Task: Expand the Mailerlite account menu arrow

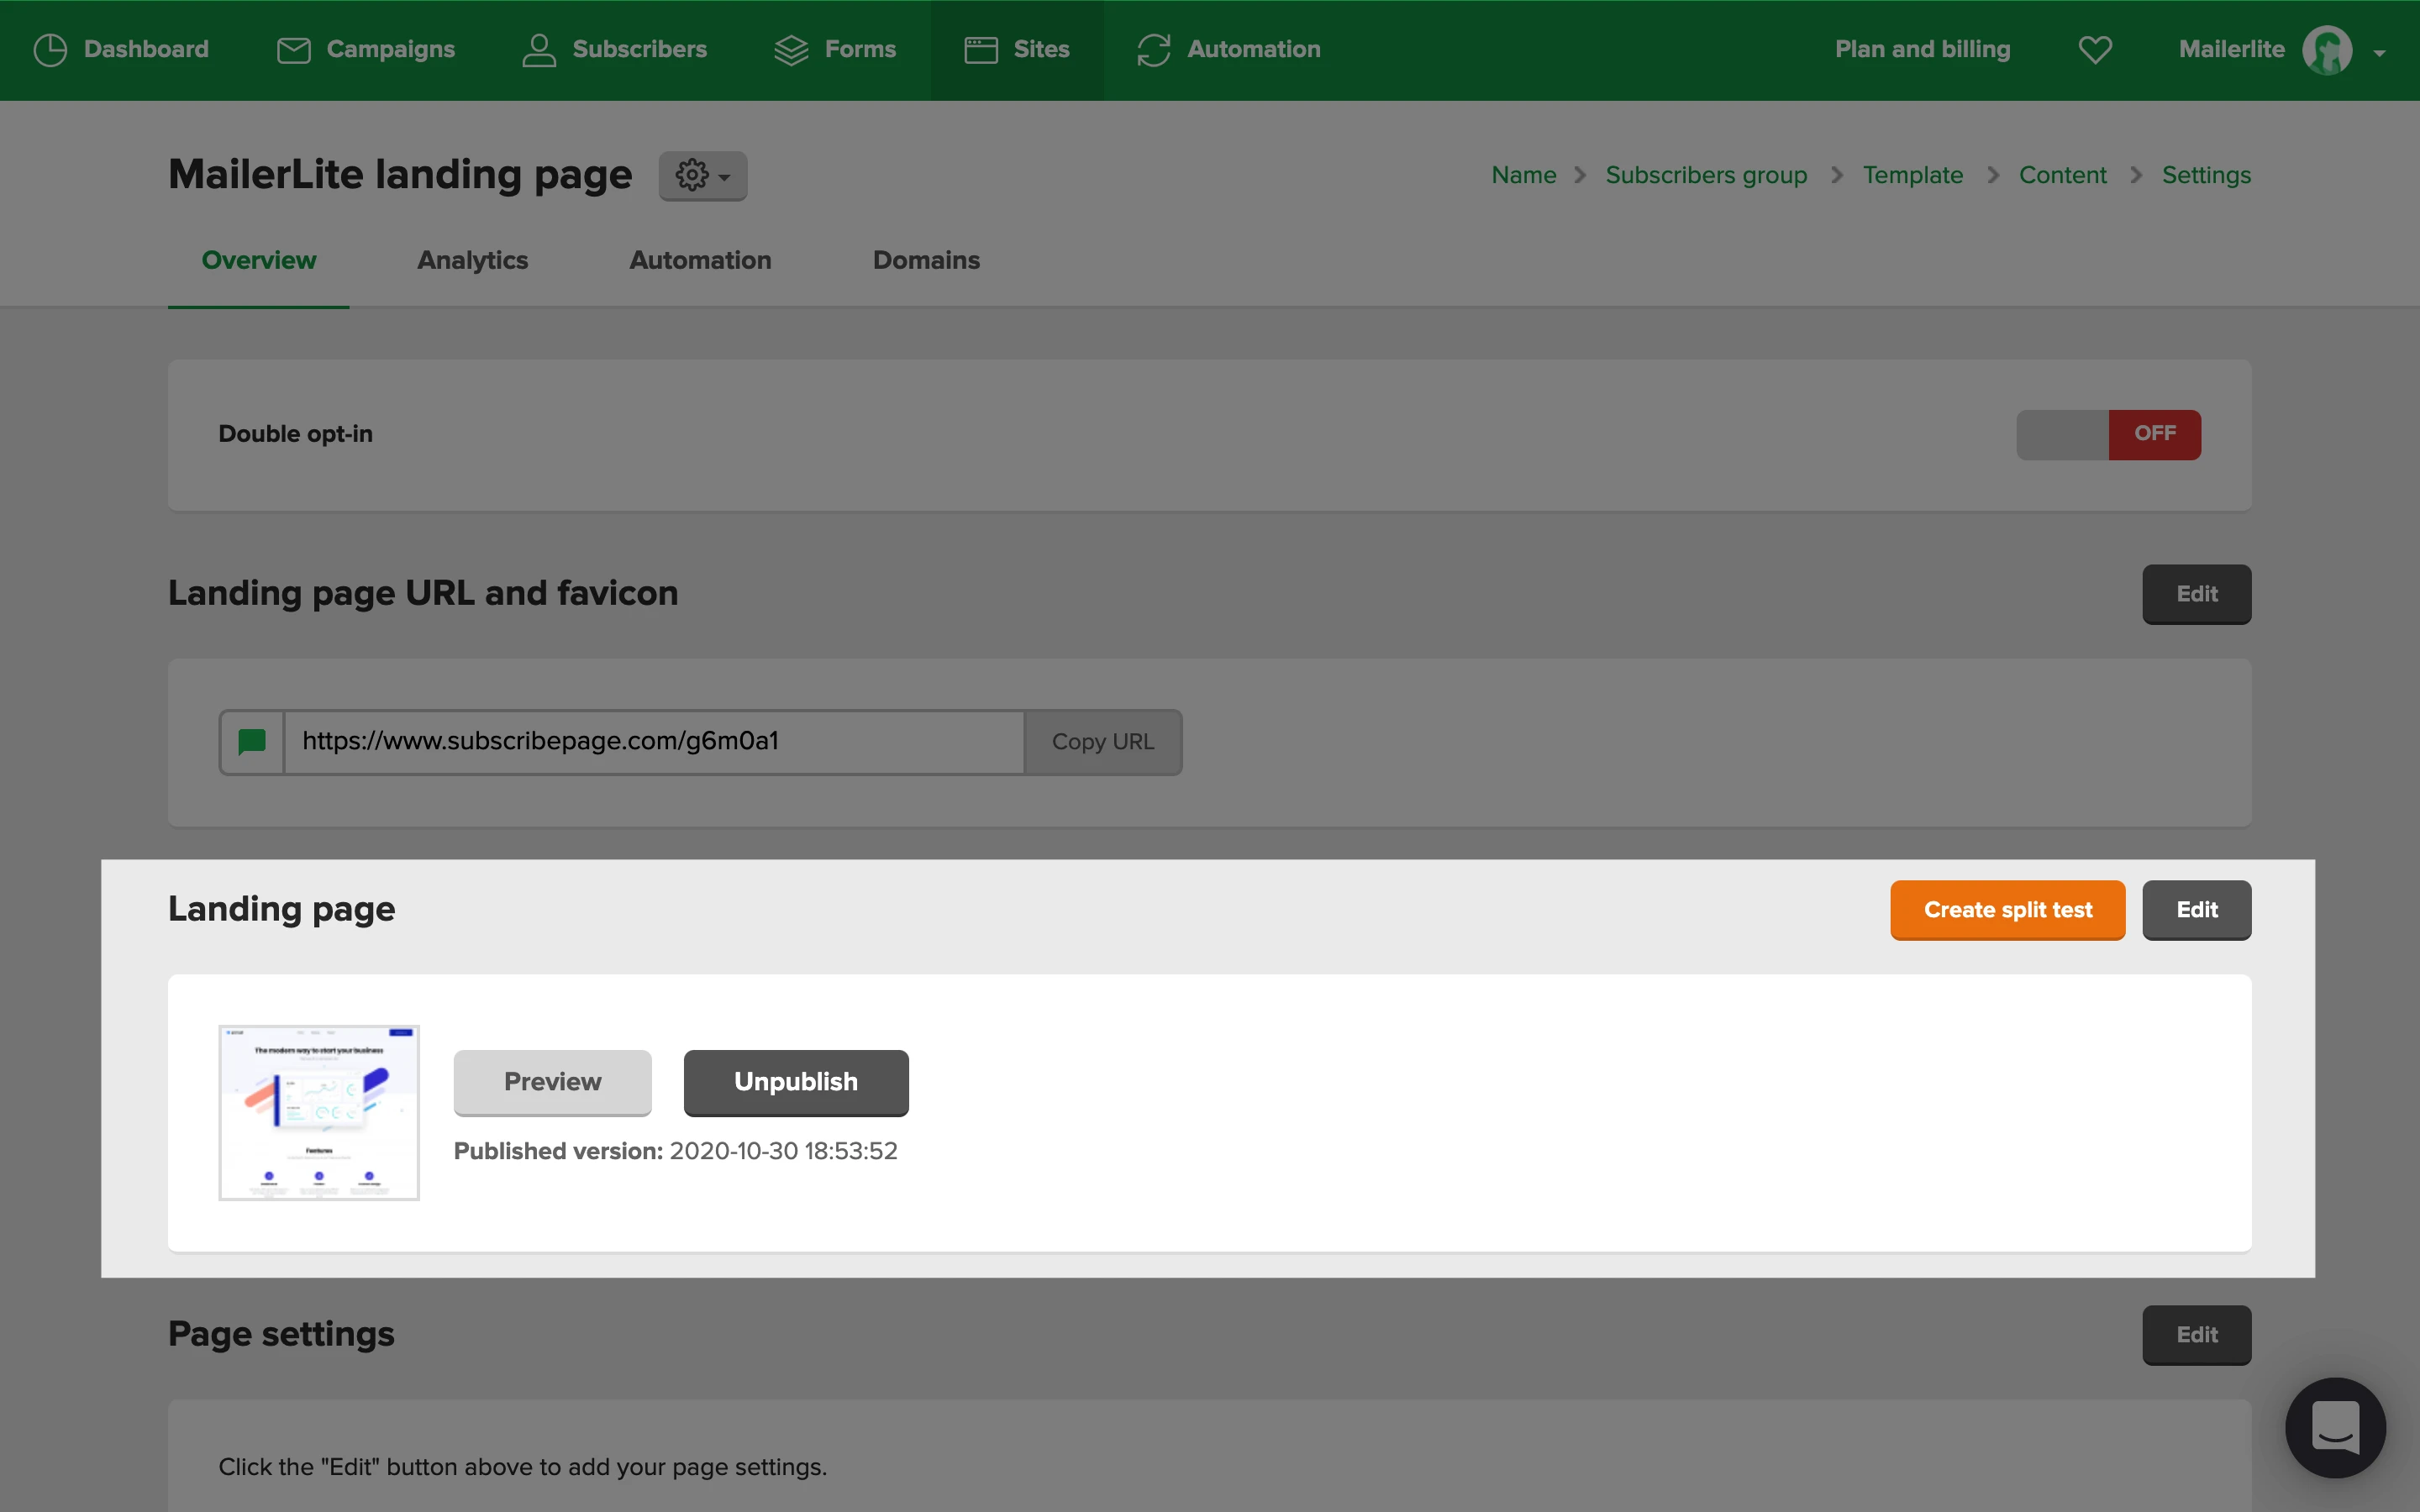Action: click(x=2379, y=53)
